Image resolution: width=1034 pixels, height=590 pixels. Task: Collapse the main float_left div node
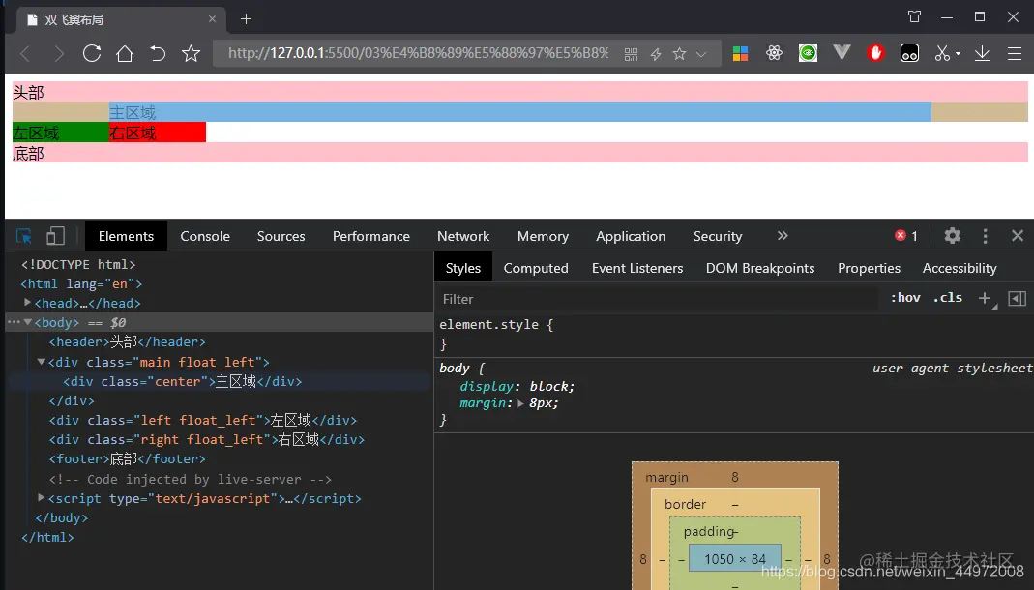(x=42, y=361)
